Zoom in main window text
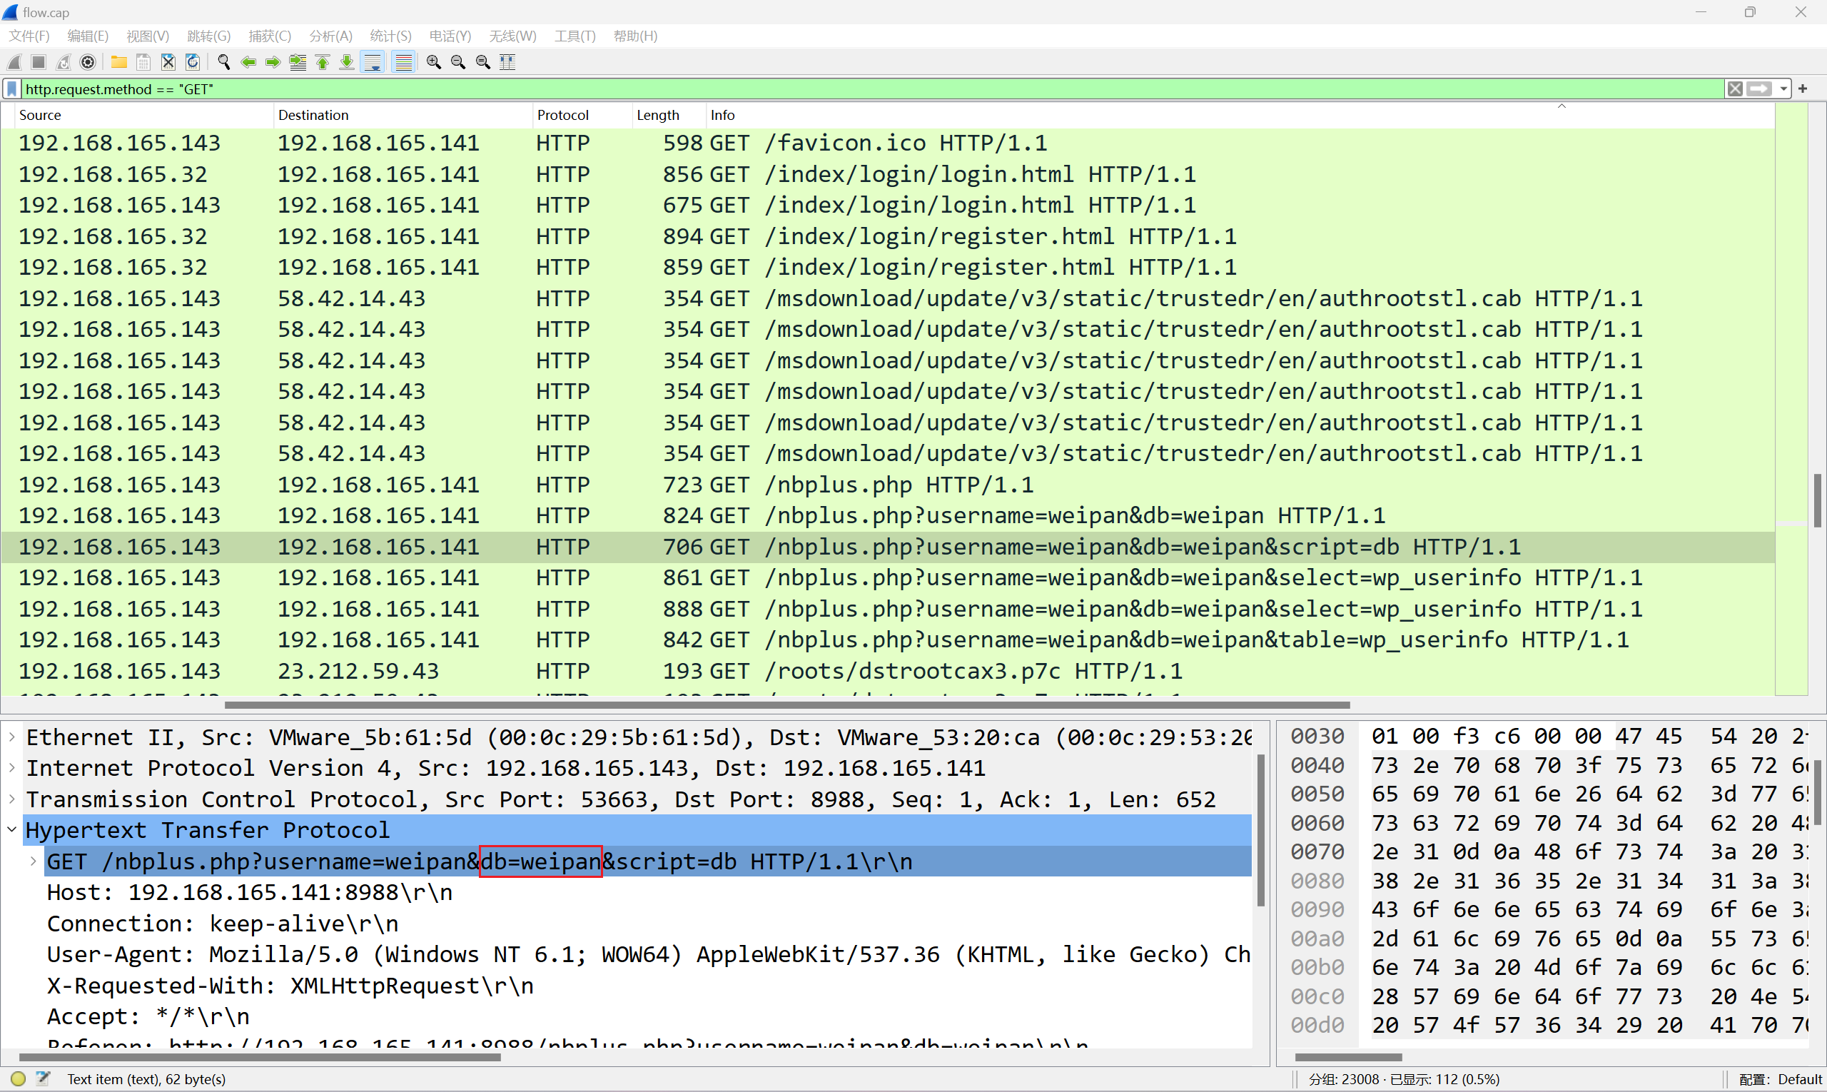 (x=434, y=63)
